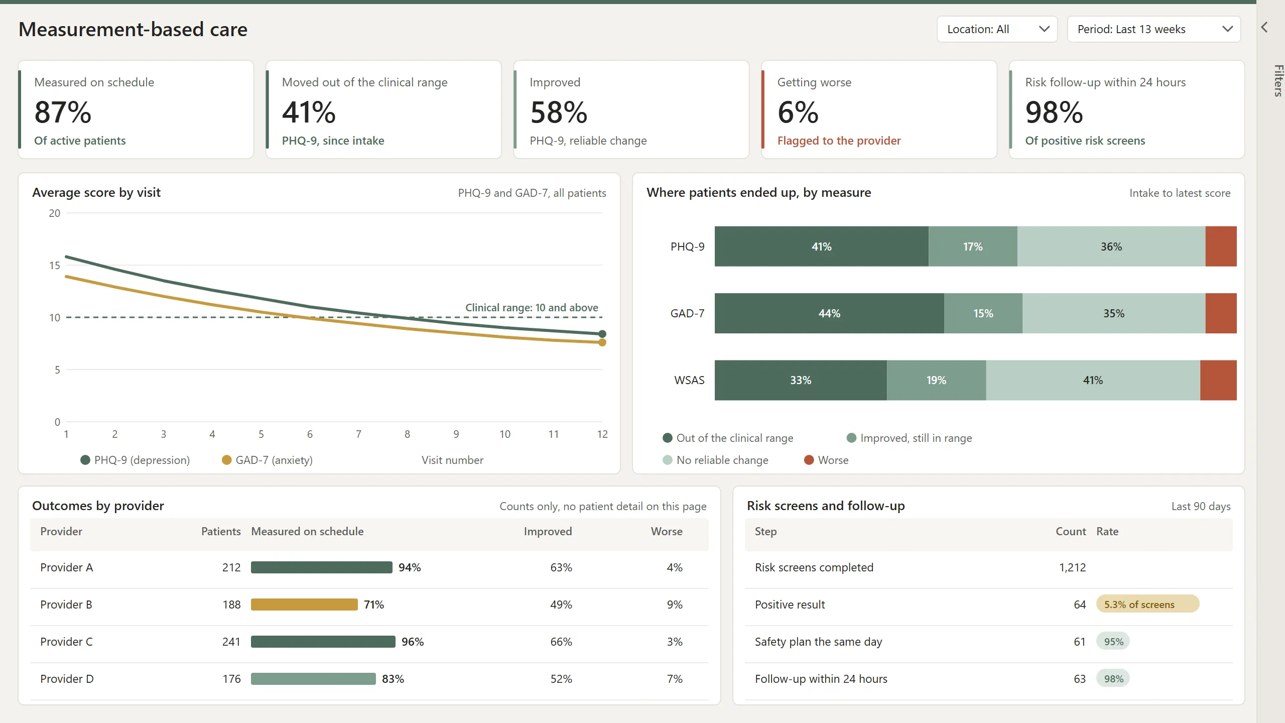Sort by Improved column header
The image size is (1285, 723).
[548, 531]
